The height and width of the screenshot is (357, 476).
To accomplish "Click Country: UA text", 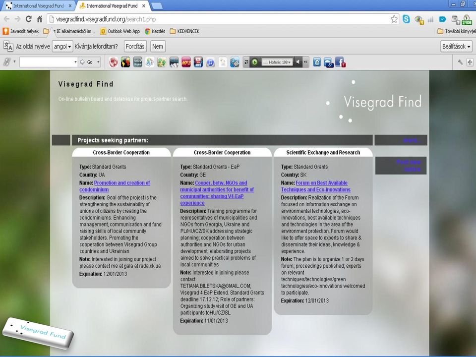I will pos(92,175).
